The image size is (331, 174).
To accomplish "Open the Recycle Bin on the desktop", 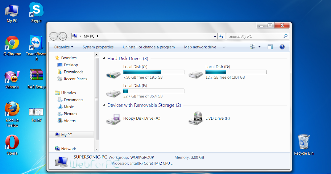I will coord(304,145).
